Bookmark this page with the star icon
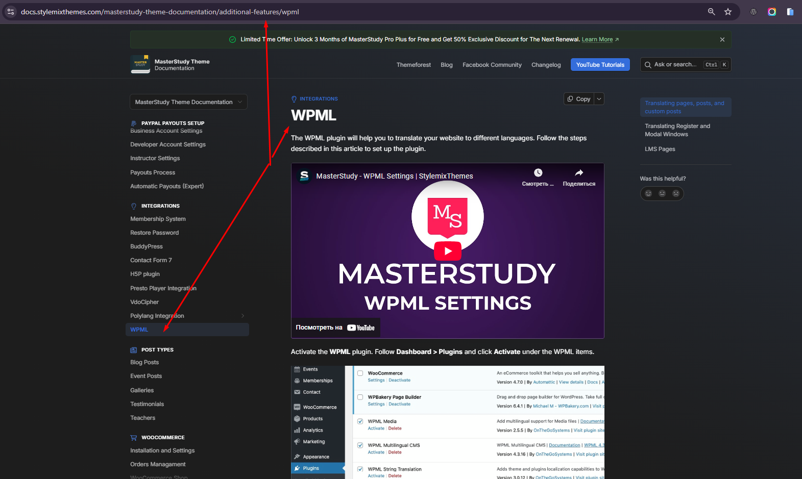802x479 pixels. (x=728, y=12)
